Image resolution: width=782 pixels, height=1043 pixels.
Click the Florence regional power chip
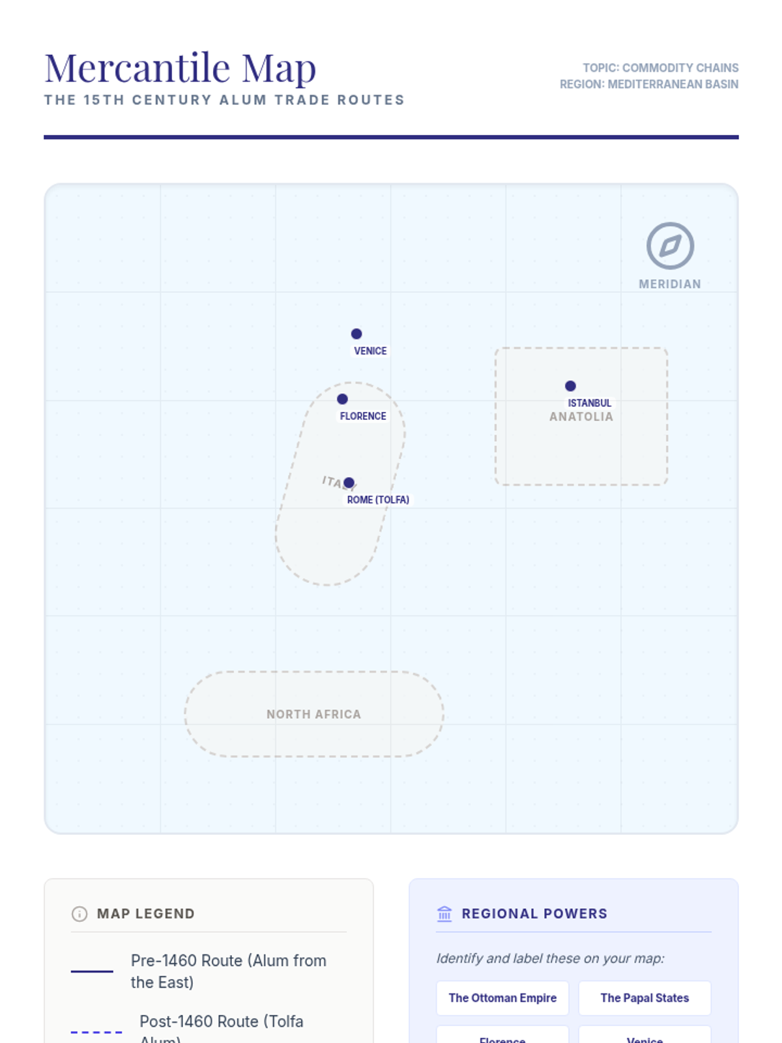[x=502, y=1036]
